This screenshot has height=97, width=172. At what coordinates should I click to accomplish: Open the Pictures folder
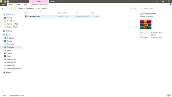[9, 53]
